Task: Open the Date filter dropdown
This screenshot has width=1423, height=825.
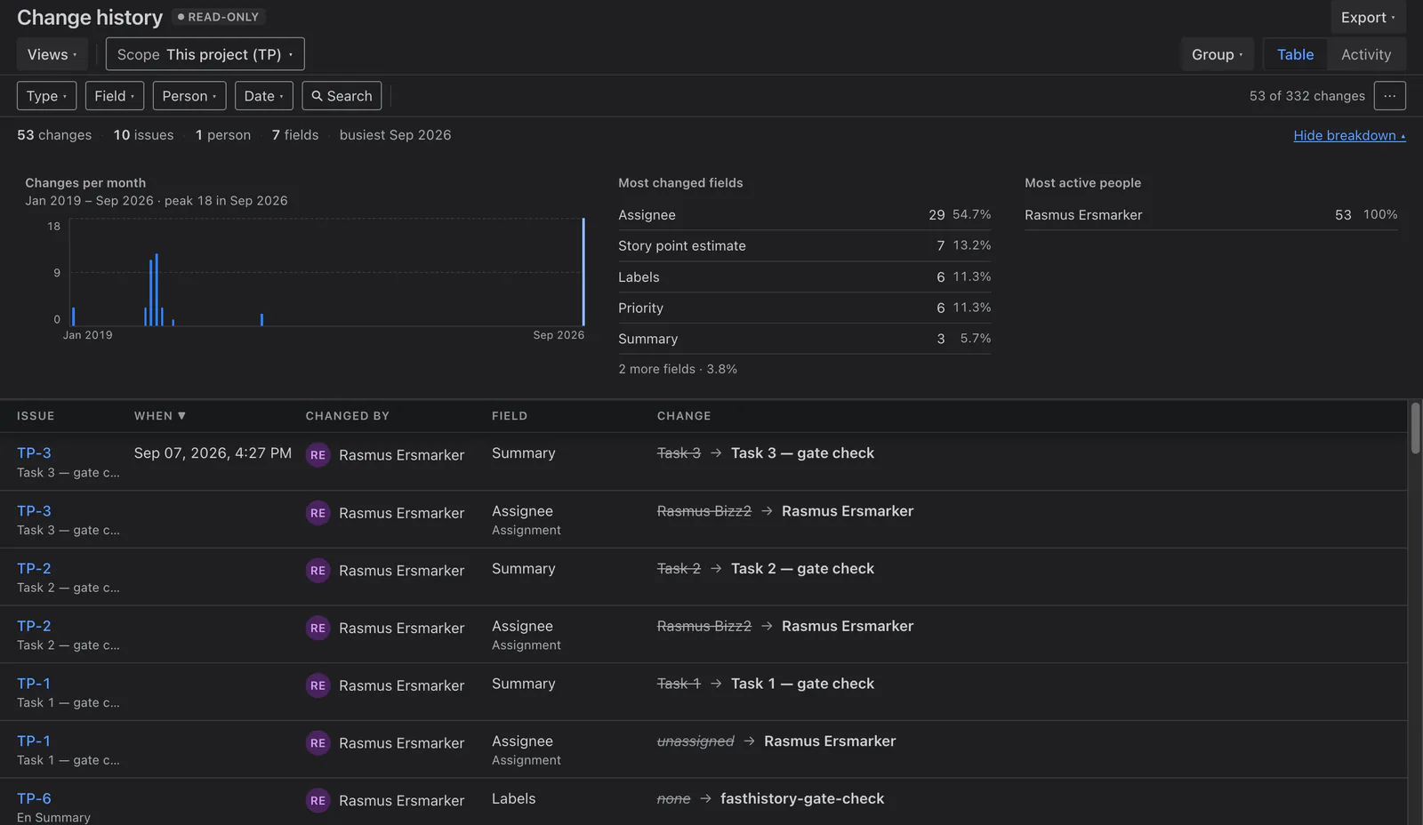Action: [x=264, y=96]
